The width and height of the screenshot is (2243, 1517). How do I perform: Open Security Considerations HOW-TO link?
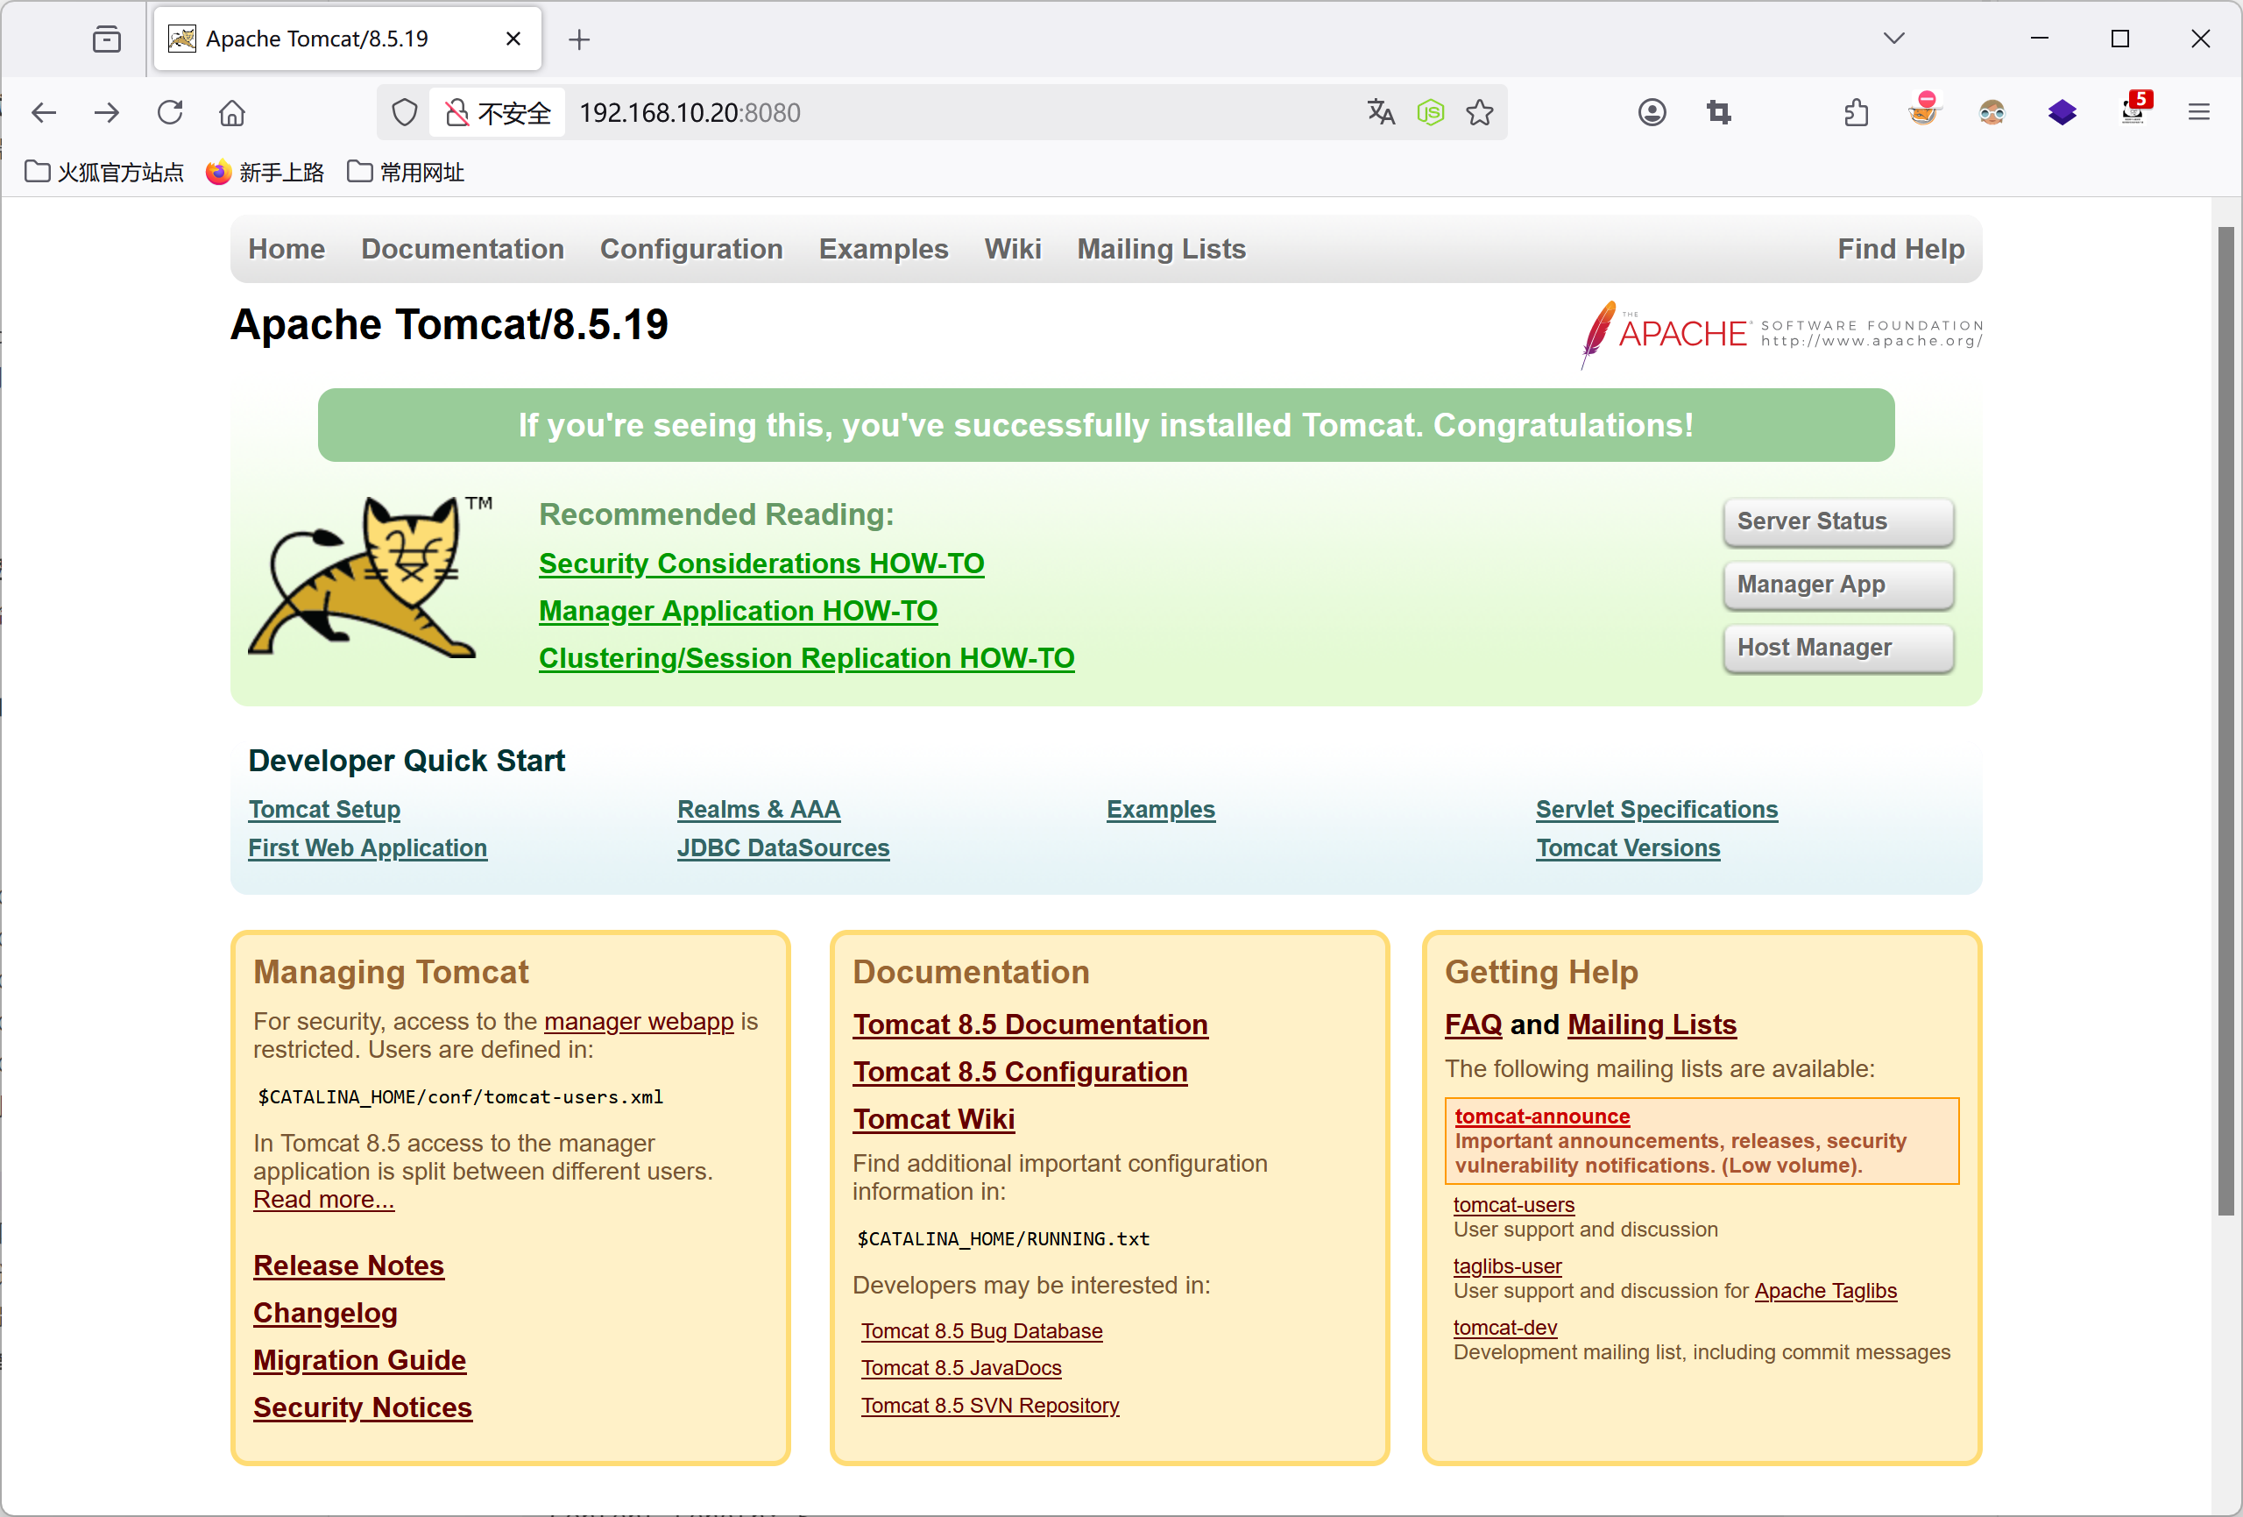[761, 563]
